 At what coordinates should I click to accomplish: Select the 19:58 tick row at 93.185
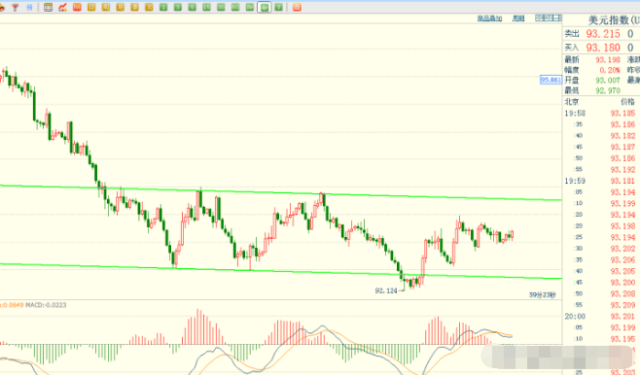coord(601,113)
